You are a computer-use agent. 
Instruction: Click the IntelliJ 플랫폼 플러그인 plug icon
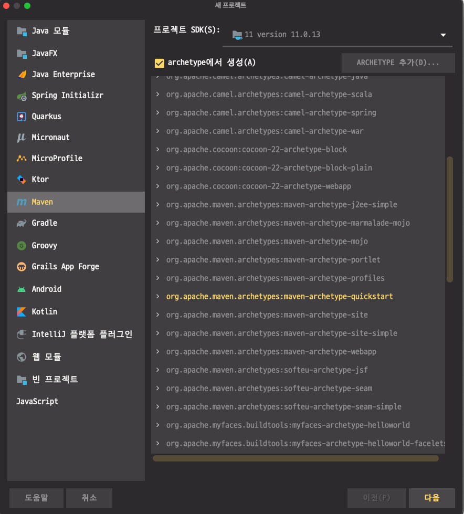[x=22, y=334]
